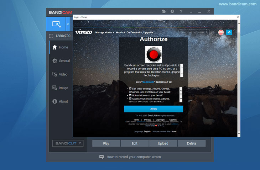Open the Privacy footer link
Screen dimensions: 260x170
pyautogui.click(x=147, y=120)
